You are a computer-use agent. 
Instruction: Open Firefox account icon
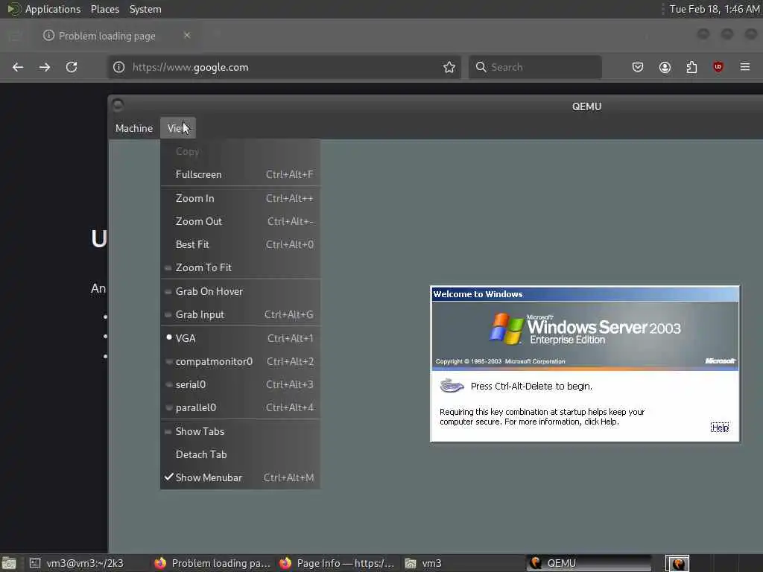(x=665, y=67)
